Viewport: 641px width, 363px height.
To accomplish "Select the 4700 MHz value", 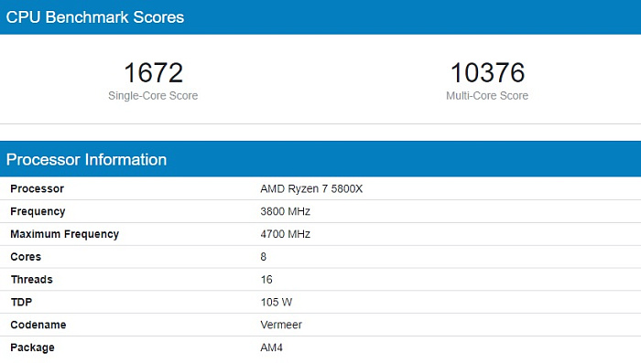I will click(286, 234).
